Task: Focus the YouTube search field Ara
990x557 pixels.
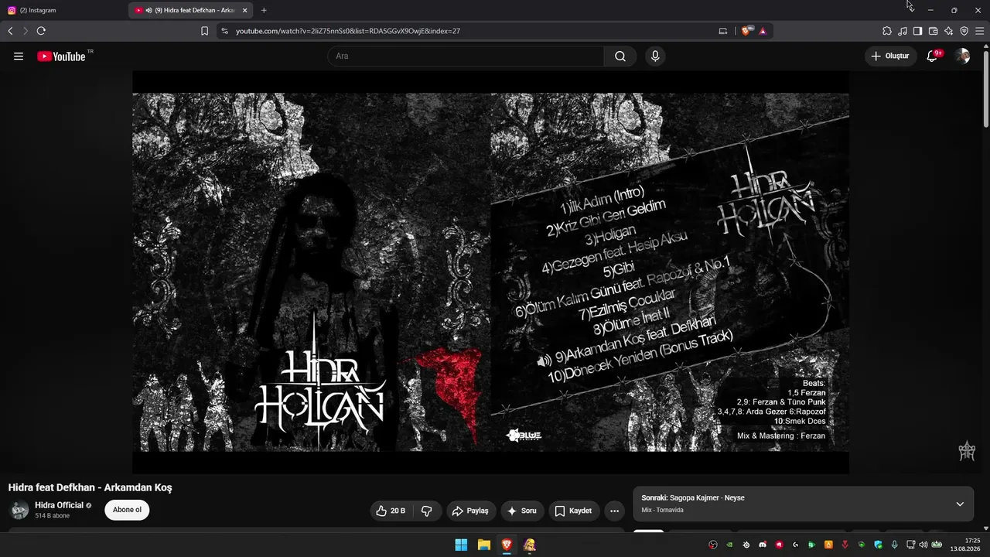Action: [466, 56]
